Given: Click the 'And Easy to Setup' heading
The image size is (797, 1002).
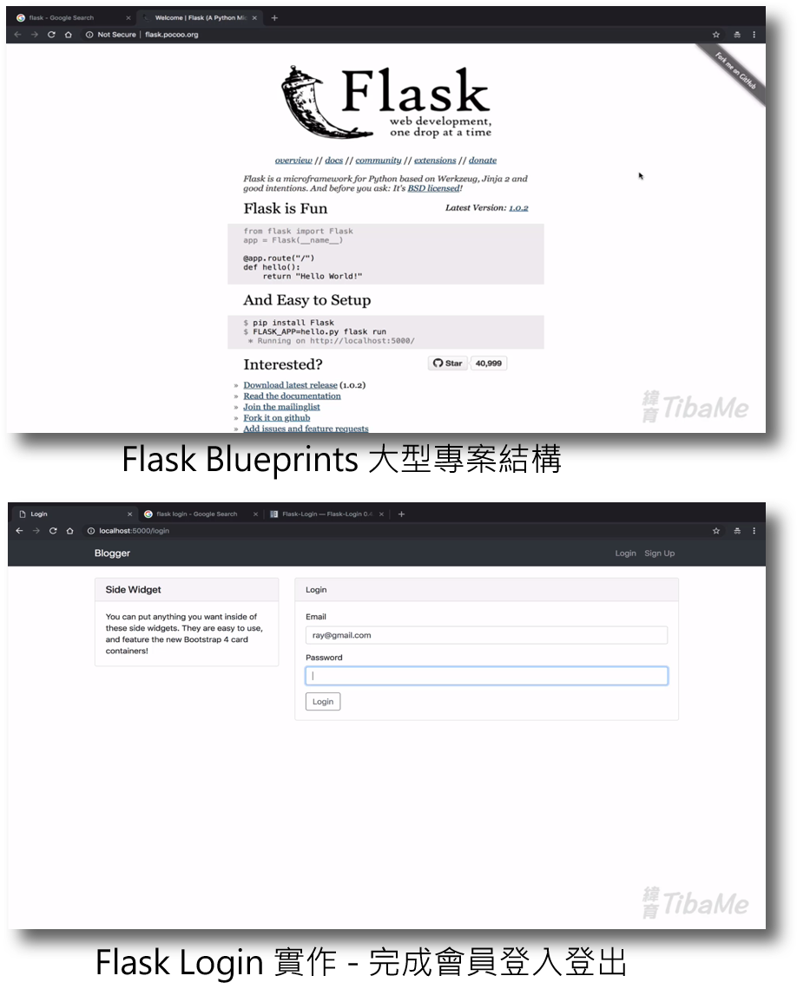Looking at the screenshot, I should click(307, 300).
